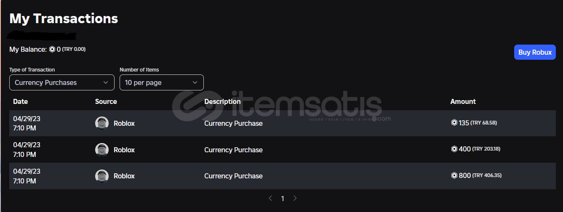Go to the previous page with the left arrow

click(x=270, y=198)
